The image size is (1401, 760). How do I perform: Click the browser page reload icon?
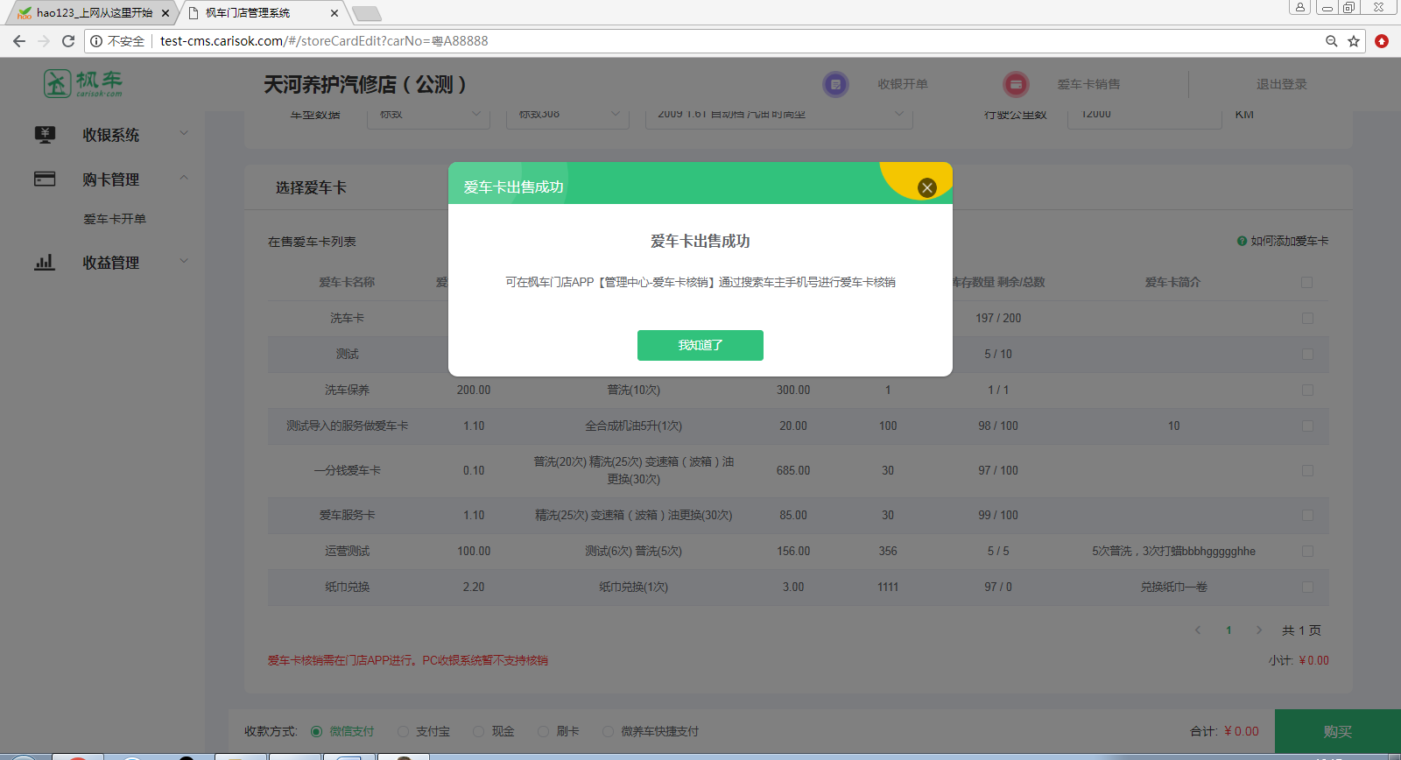[x=68, y=41]
